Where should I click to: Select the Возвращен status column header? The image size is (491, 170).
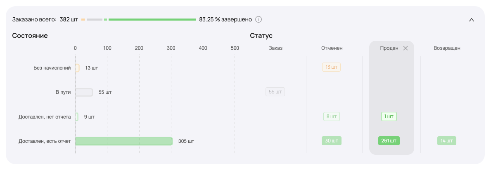(x=447, y=48)
